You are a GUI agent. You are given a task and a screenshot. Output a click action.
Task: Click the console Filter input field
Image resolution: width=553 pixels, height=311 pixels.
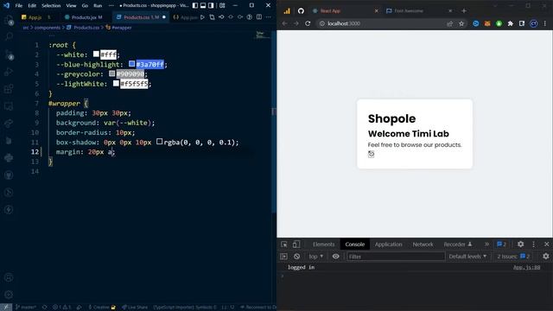pyautogui.click(x=396, y=257)
